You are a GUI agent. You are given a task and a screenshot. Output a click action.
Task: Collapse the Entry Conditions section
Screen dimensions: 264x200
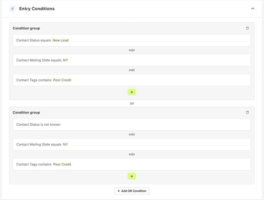(x=252, y=9)
